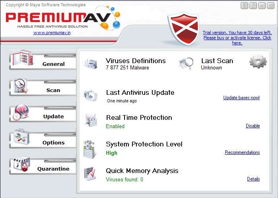Click the green 'Enabled' status
Screen dimensions: 278x198
115,126
